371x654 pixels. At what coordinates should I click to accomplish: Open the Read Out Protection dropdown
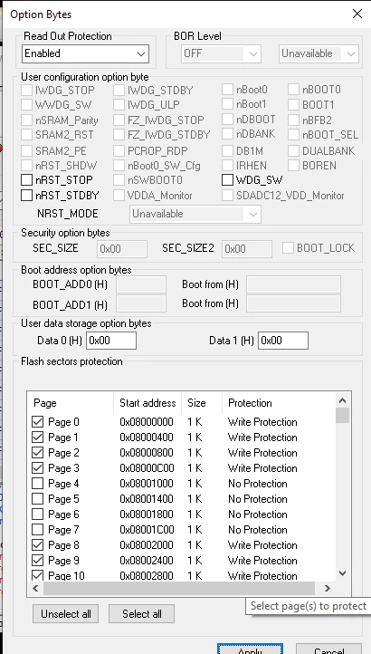[x=85, y=53]
